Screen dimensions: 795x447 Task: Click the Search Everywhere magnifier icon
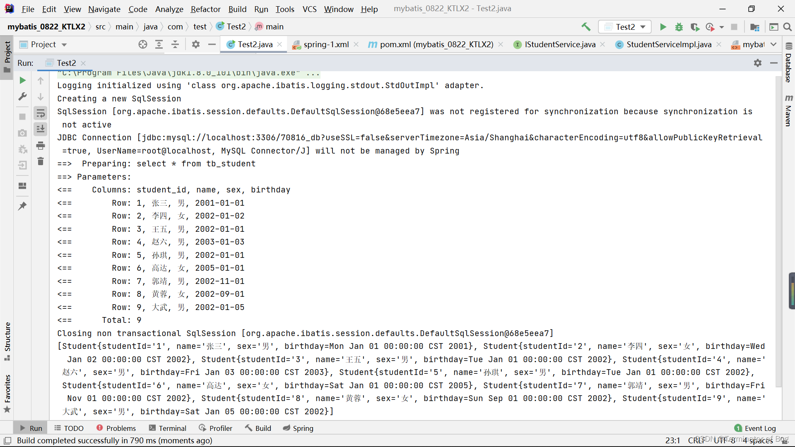tap(788, 27)
